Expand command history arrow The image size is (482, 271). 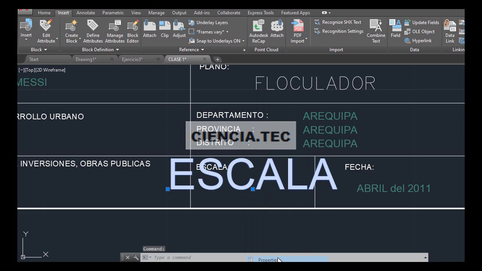pos(425,257)
